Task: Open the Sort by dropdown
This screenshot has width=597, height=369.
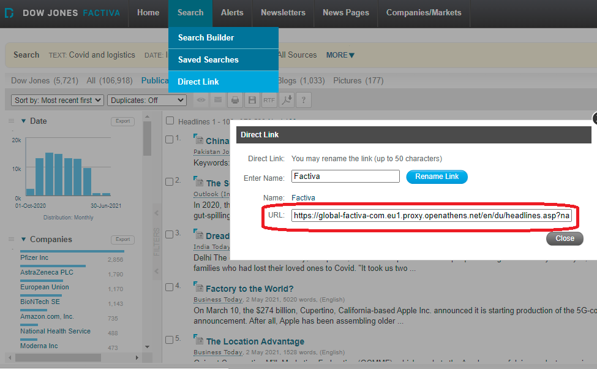Action: coord(58,100)
